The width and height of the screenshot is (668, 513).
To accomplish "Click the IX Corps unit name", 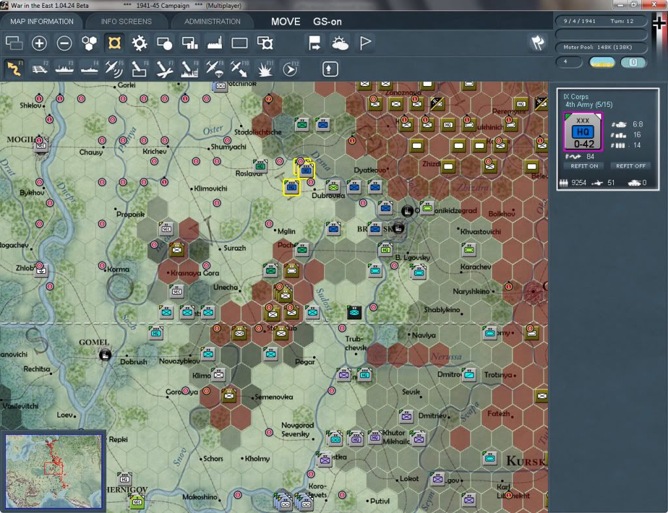I will point(575,96).
